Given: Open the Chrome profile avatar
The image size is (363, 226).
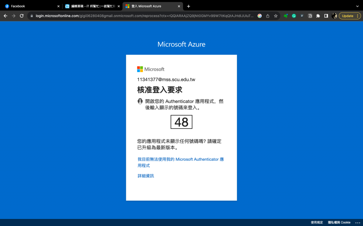Looking at the screenshot, I should tap(334, 16).
